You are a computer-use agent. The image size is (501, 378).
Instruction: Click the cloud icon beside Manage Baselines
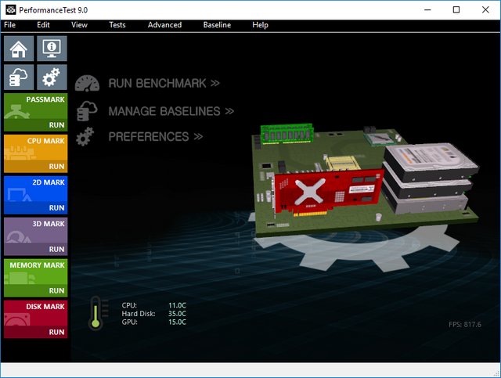pos(87,110)
